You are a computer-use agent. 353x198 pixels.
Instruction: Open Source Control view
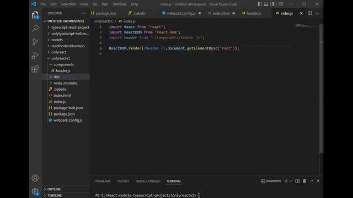pos(35,42)
